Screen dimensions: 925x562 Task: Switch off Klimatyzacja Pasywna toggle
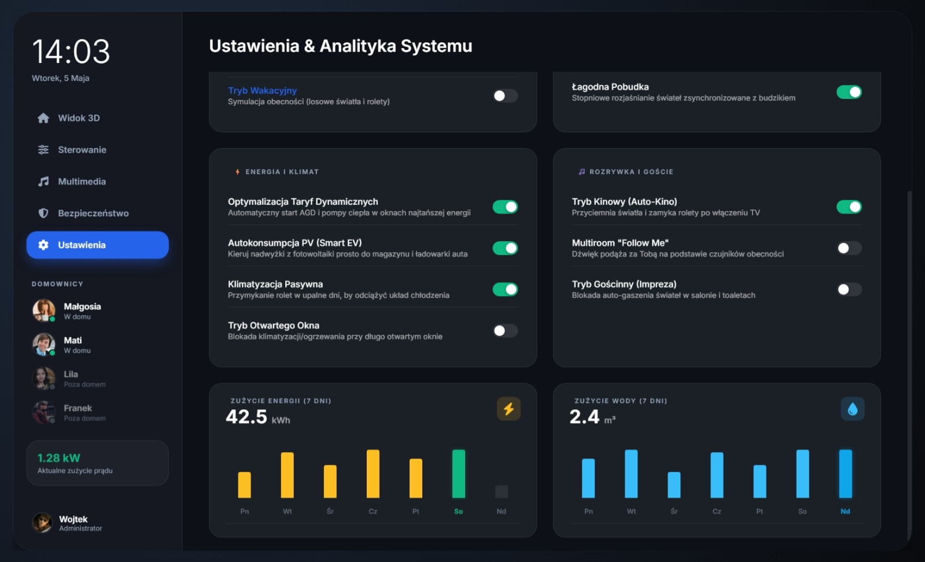[505, 289]
